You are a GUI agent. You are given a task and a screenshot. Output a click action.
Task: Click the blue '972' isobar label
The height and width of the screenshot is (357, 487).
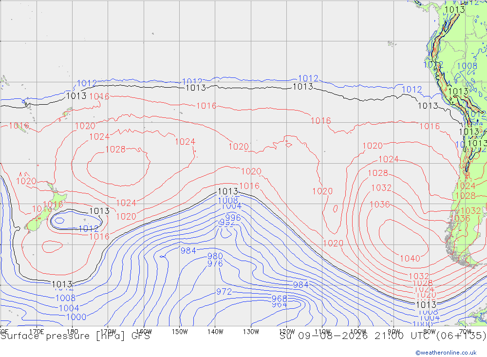224,291
